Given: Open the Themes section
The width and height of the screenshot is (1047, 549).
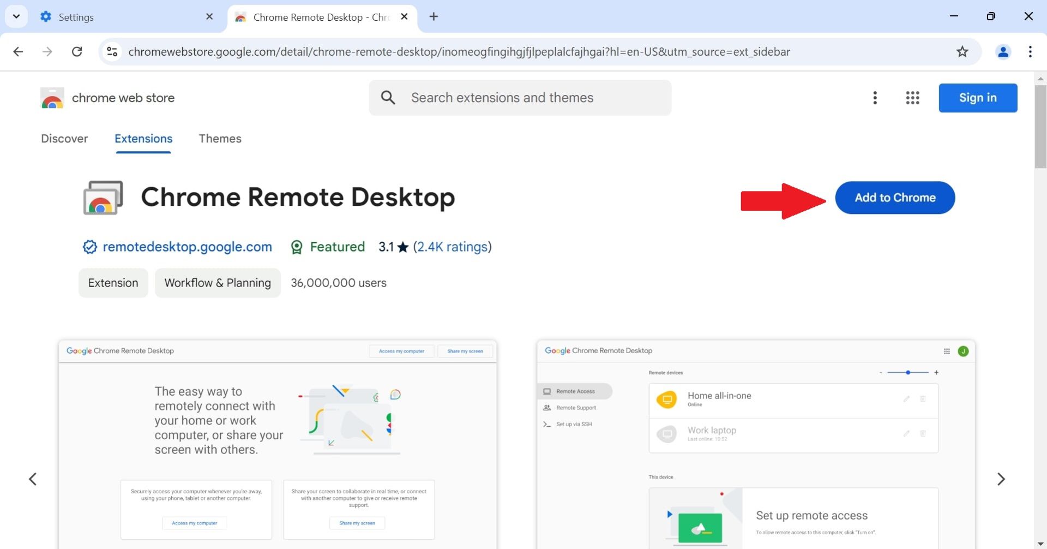Looking at the screenshot, I should (x=220, y=139).
